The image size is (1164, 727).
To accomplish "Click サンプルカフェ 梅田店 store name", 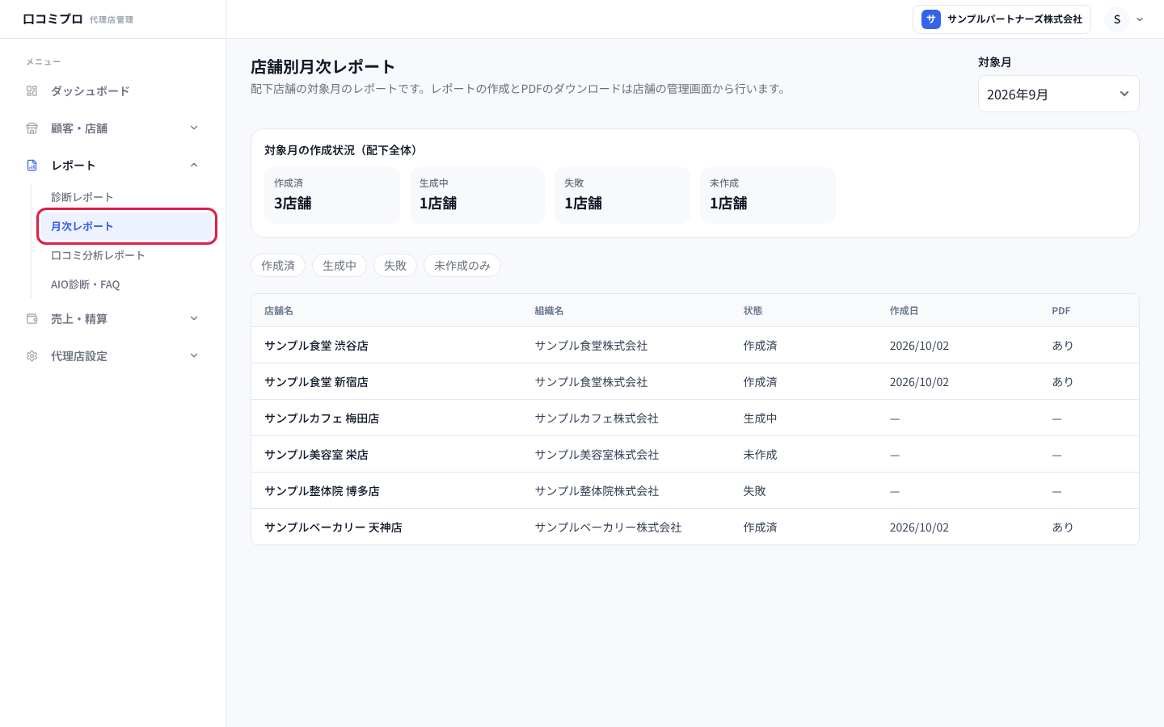I will [x=322, y=418].
